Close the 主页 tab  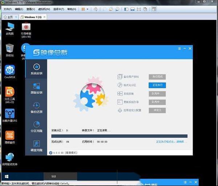pyautogui.click(x=16, y=17)
